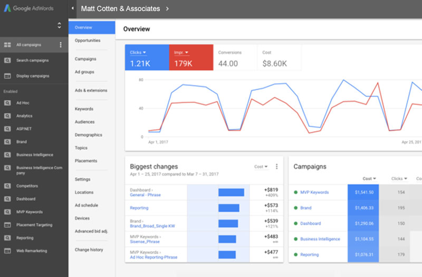422x277 pixels.
Task: Open Demographics
Action: coord(88,135)
